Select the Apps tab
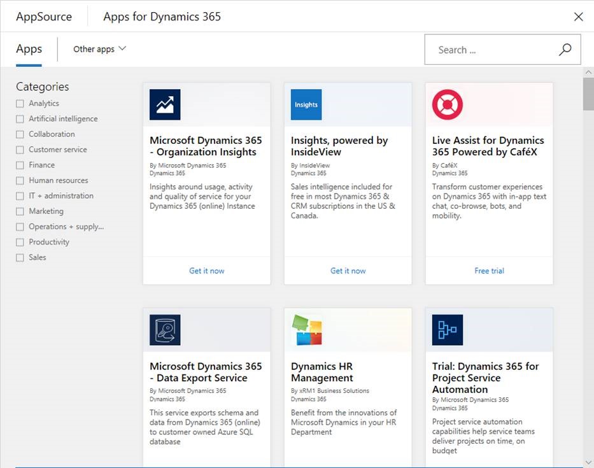 [29, 49]
